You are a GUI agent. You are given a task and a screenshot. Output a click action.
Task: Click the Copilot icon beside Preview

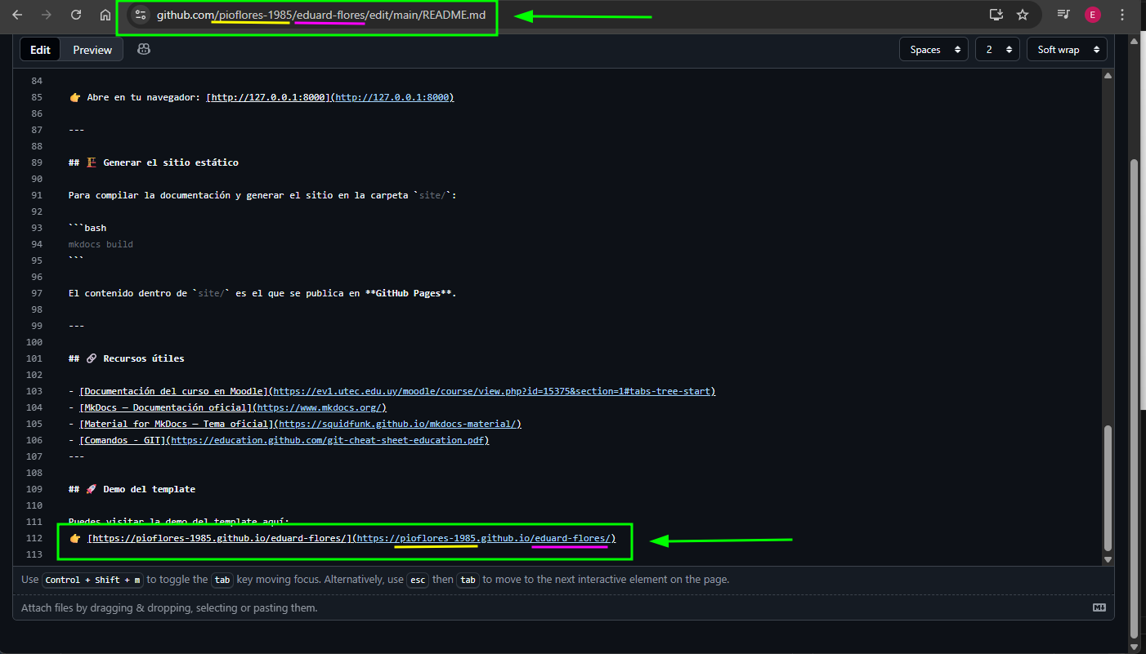tap(144, 50)
